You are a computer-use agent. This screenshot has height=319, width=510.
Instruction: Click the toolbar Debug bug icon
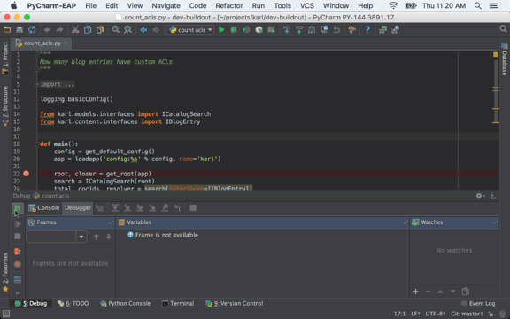coord(234,30)
